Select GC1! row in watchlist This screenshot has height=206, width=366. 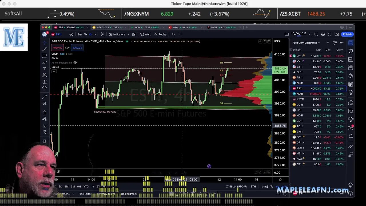[x=318, y=105]
